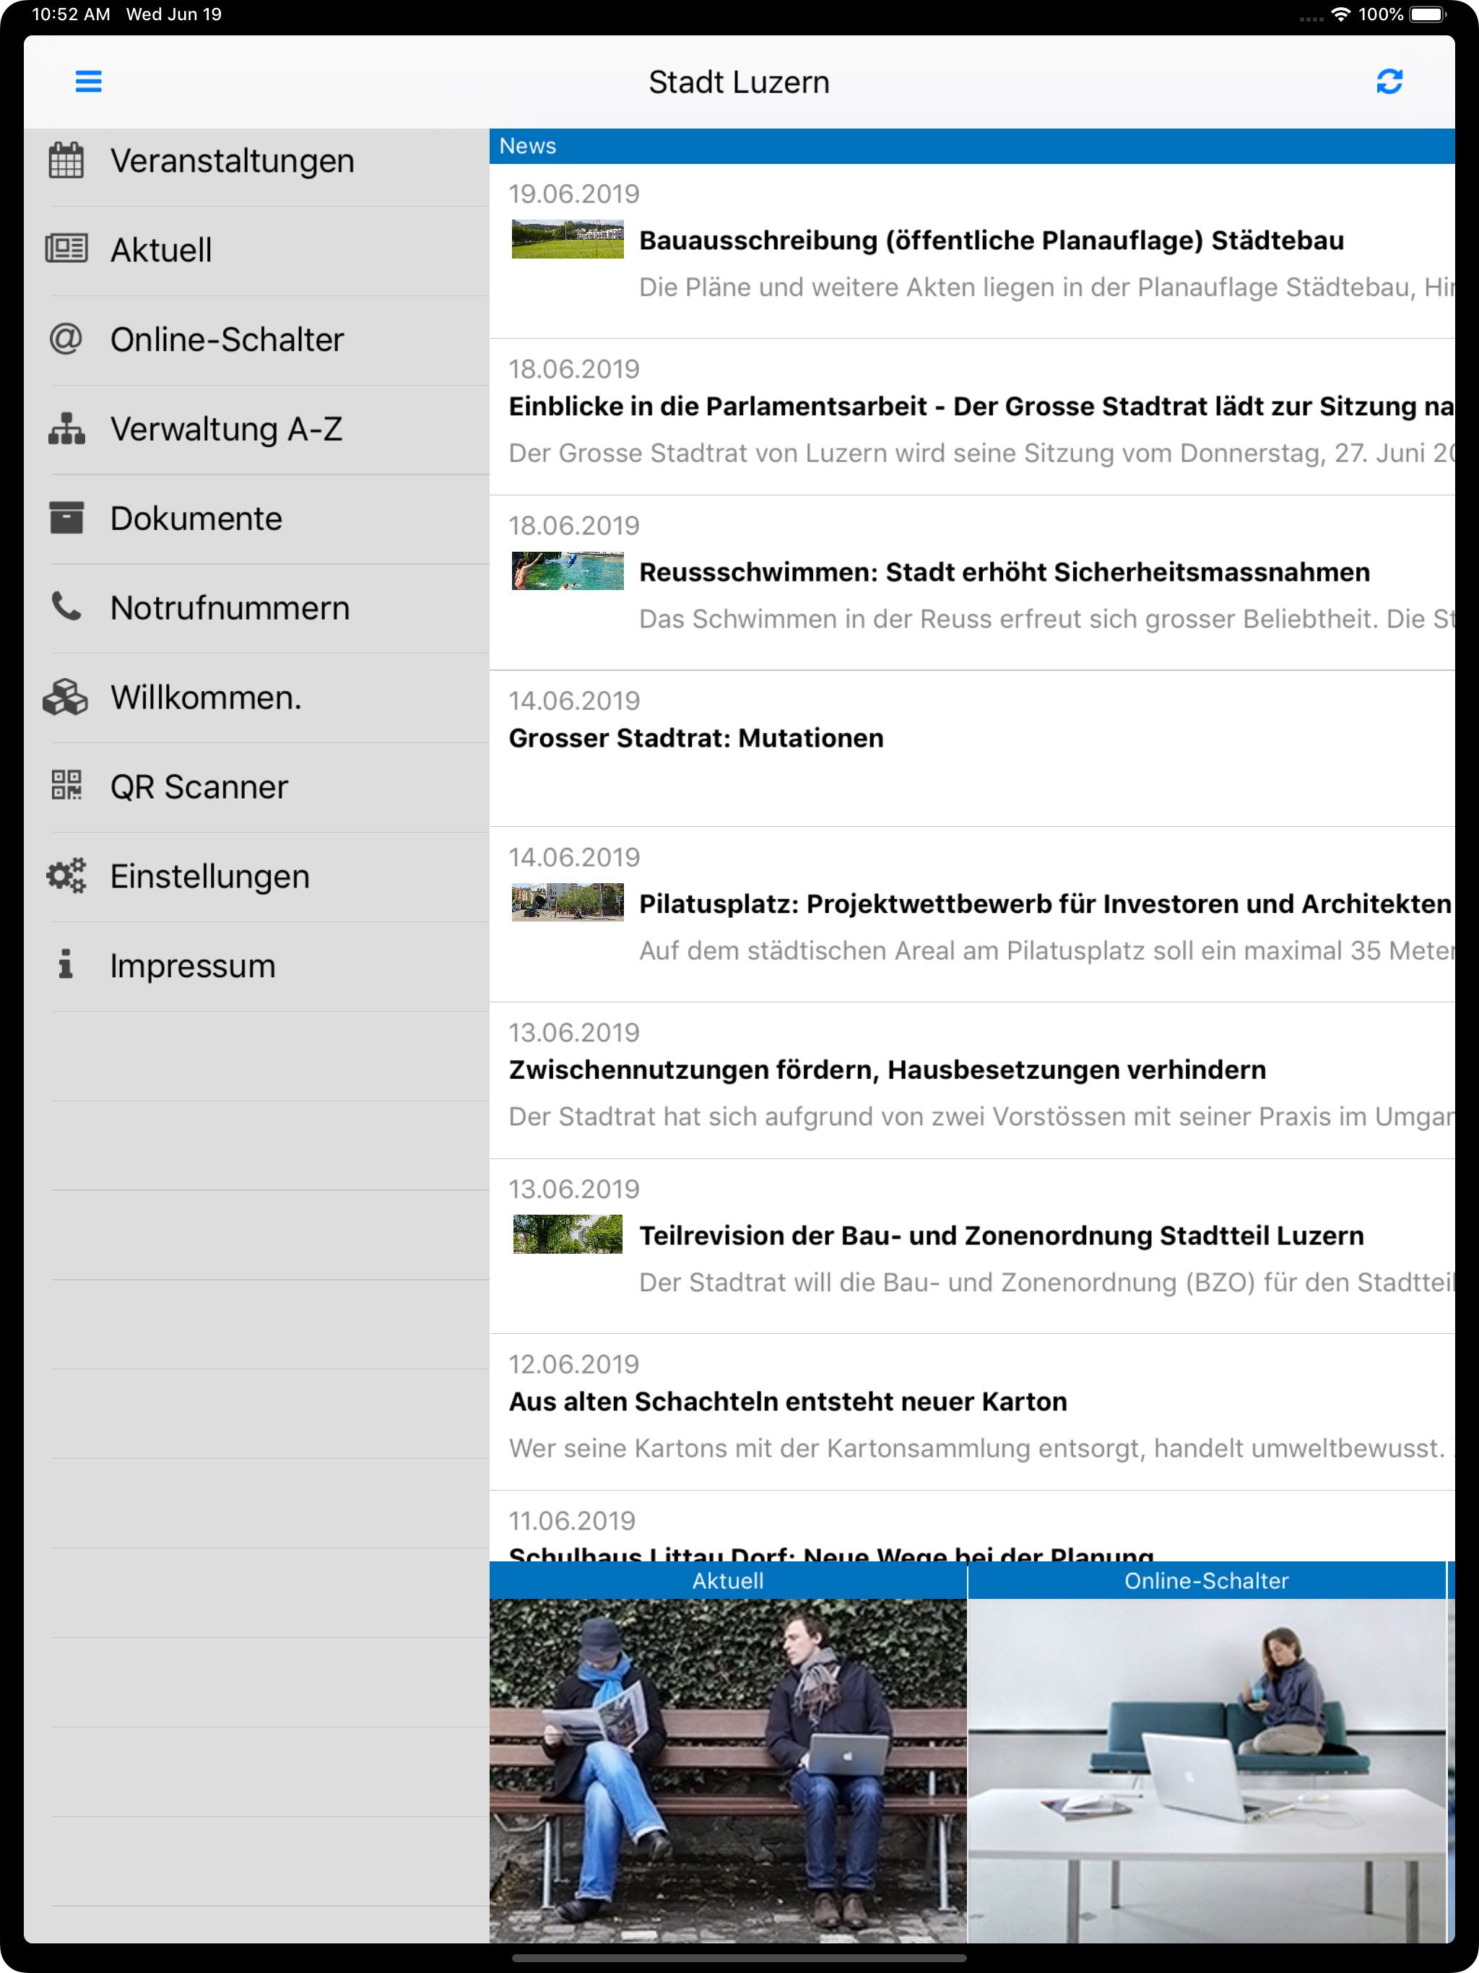Open the Impressum menu entry

[193, 966]
